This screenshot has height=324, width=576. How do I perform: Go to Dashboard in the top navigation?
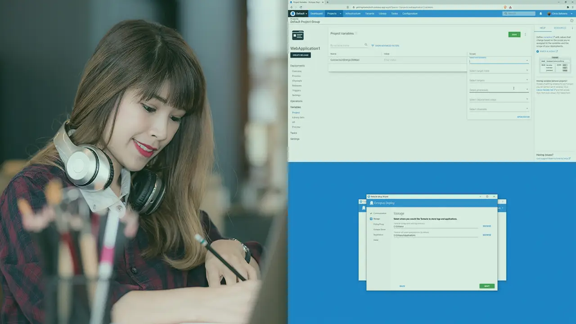(316, 13)
